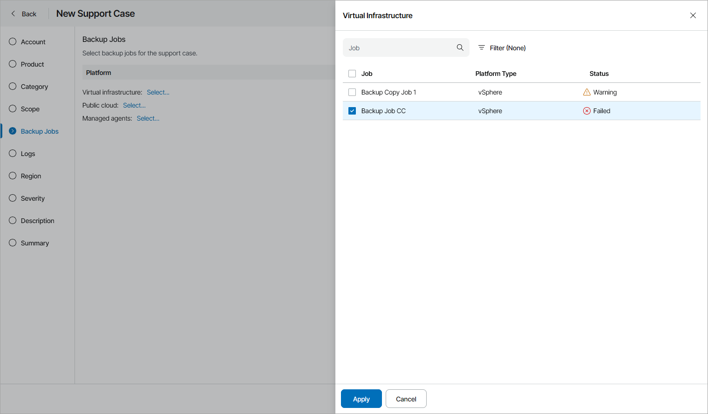Click the Backup Jobs step indicator icon
The width and height of the screenshot is (708, 414).
click(x=12, y=131)
